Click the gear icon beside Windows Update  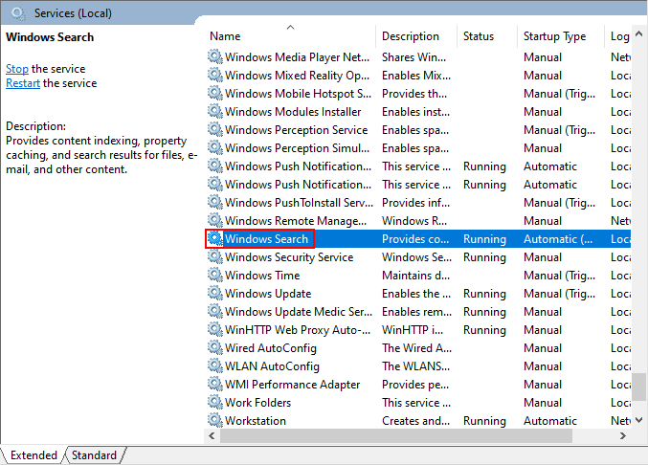[215, 293]
